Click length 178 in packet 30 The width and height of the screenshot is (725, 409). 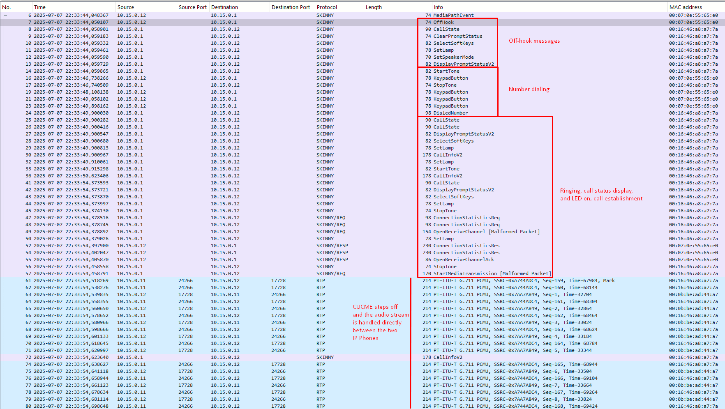click(x=427, y=155)
